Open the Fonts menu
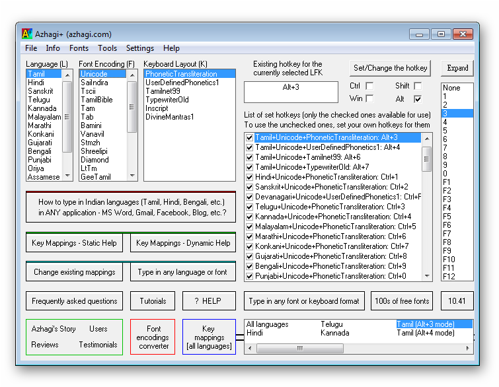This screenshot has height=387, width=499. pyautogui.click(x=79, y=48)
